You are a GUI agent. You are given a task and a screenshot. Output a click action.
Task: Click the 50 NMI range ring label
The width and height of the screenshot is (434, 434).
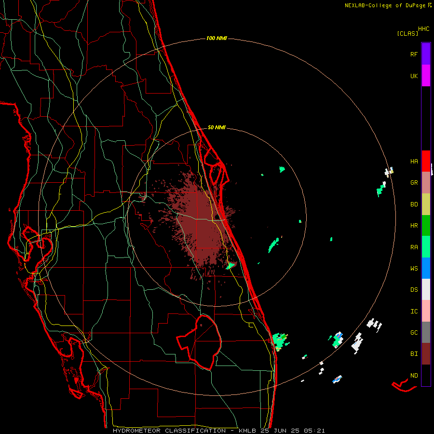point(217,127)
